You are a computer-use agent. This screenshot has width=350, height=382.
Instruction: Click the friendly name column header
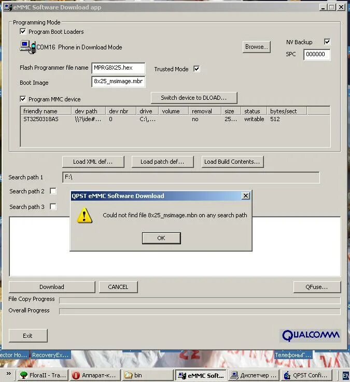[46, 111]
